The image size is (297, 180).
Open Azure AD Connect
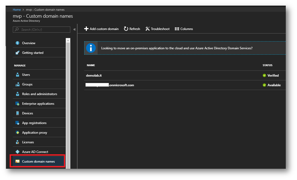point(39,152)
